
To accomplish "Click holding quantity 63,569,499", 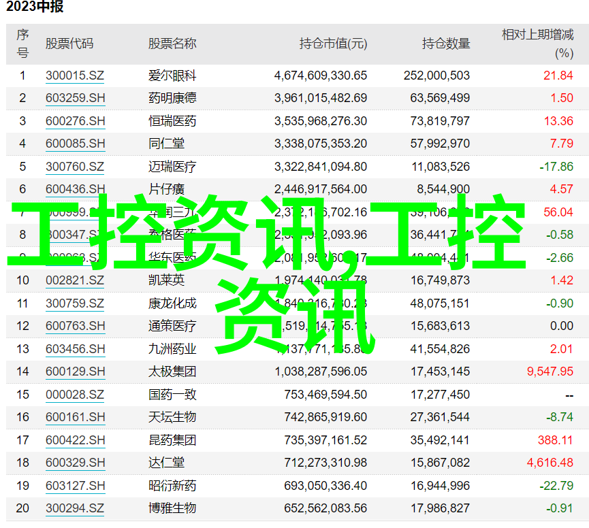I will (x=440, y=99).
